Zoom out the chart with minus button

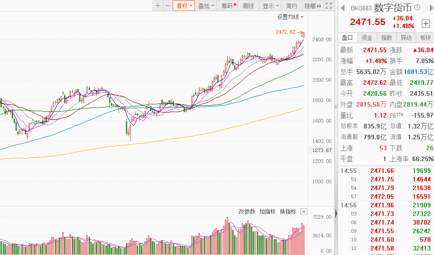(x=168, y=6)
